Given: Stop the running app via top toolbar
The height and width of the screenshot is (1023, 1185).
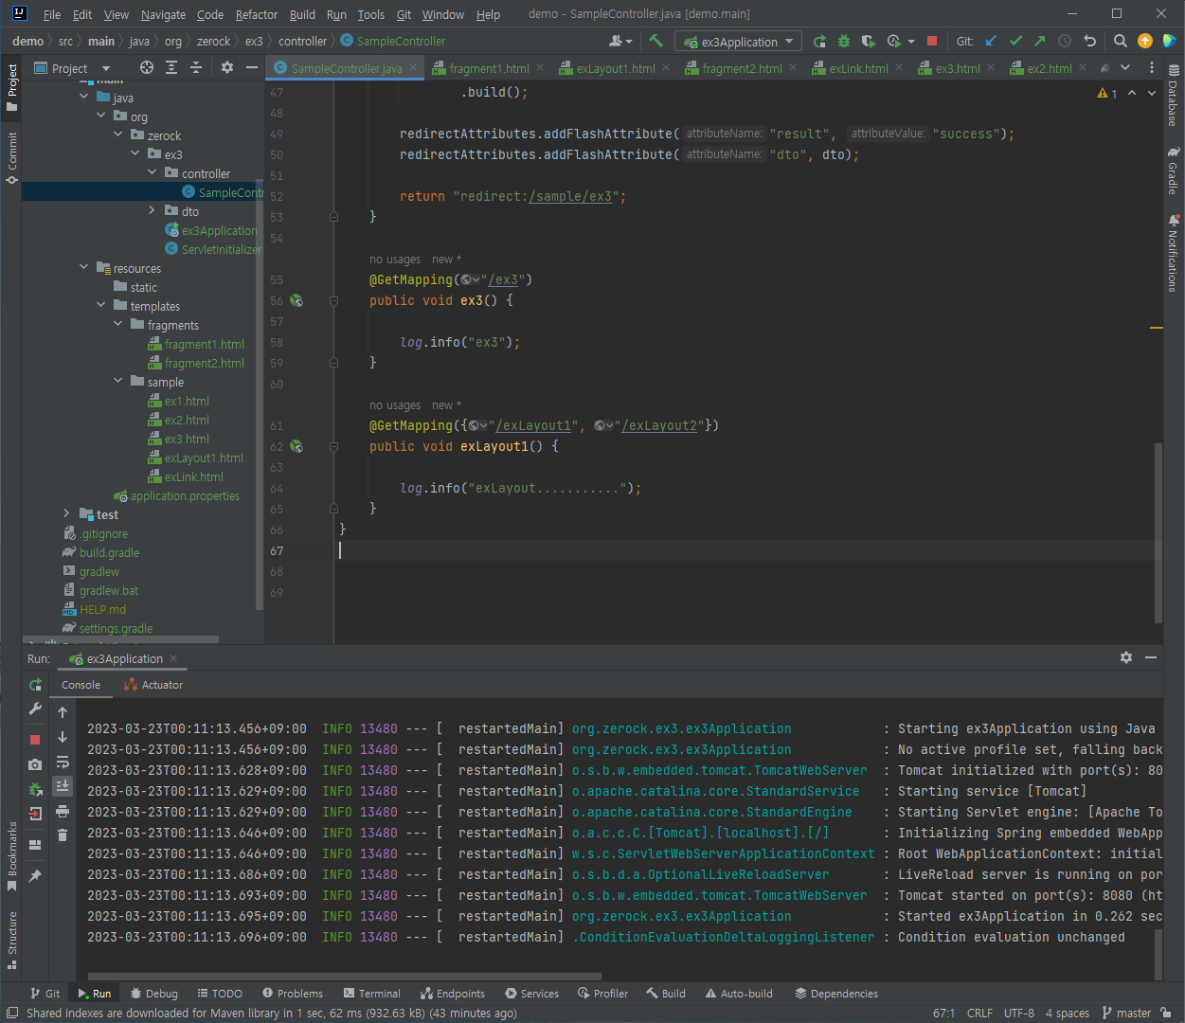Looking at the screenshot, I should pos(932,41).
